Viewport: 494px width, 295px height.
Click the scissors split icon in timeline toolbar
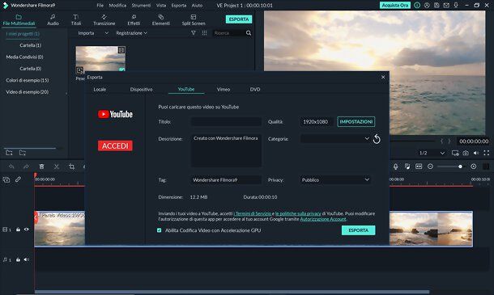click(x=57, y=166)
